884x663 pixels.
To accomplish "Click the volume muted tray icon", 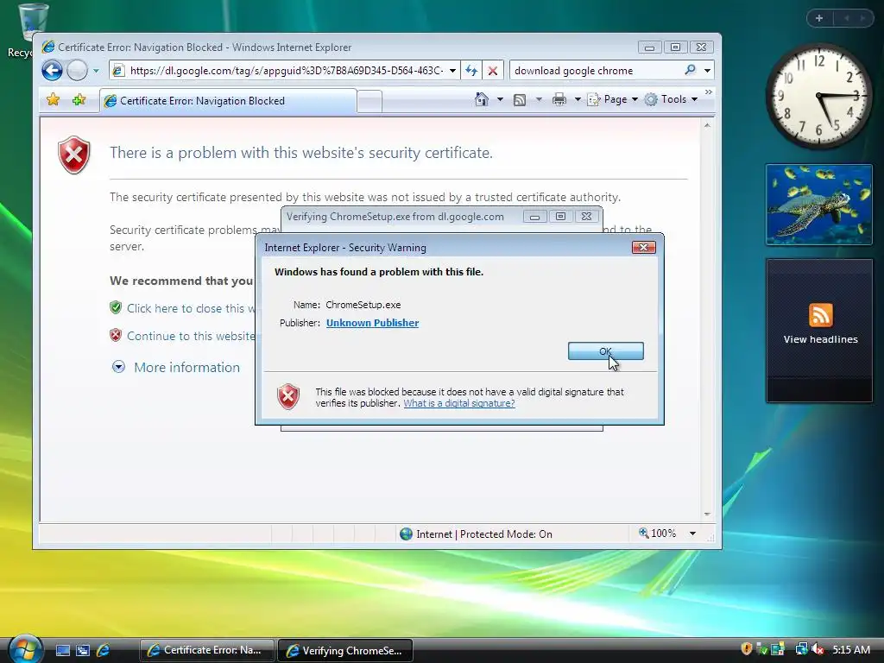I will click(818, 649).
